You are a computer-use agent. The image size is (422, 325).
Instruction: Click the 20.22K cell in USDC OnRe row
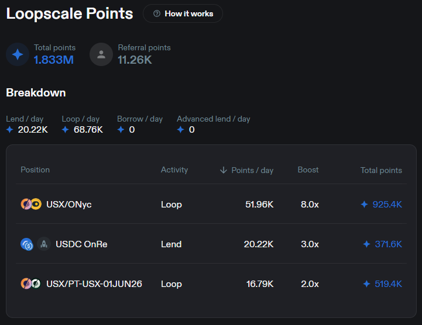tap(259, 244)
